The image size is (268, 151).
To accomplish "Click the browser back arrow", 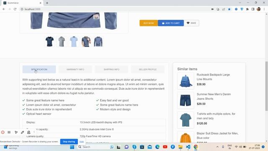I will pos(4,9).
